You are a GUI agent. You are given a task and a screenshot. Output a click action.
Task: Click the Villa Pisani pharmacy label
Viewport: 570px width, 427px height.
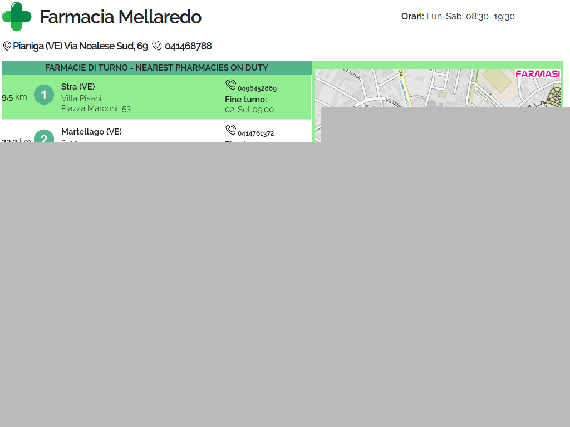point(81,98)
